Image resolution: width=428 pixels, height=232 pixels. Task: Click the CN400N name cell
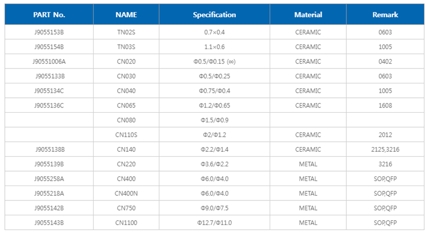click(126, 193)
